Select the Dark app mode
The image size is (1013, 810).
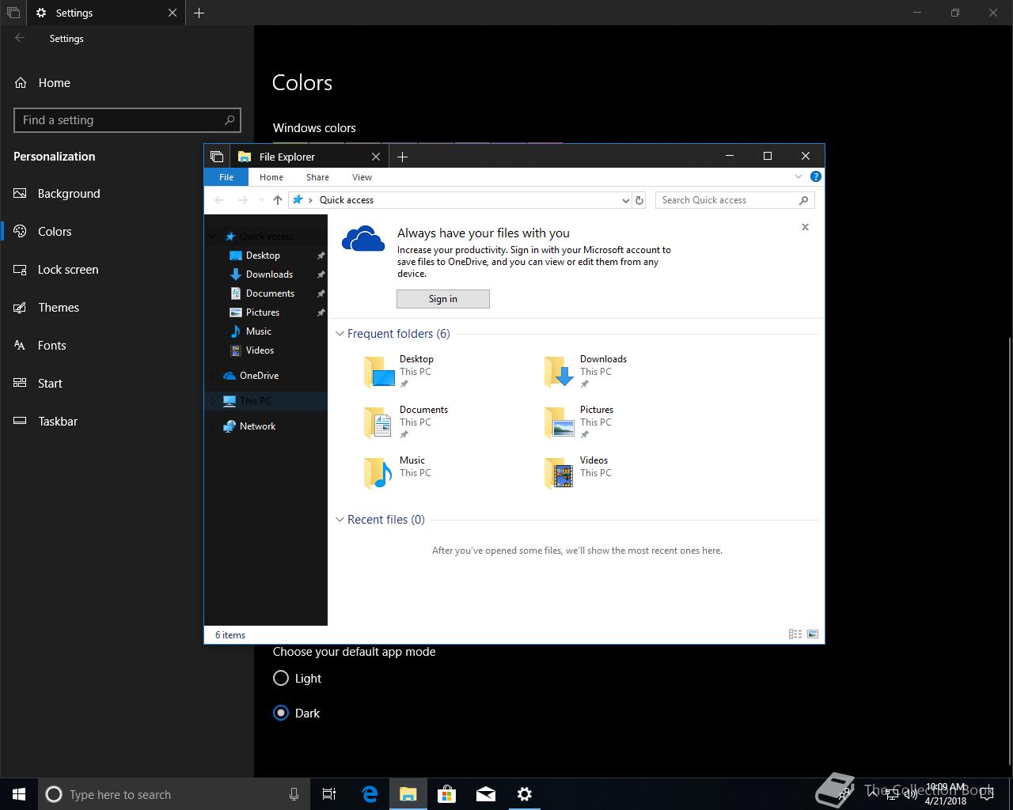click(296, 713)
